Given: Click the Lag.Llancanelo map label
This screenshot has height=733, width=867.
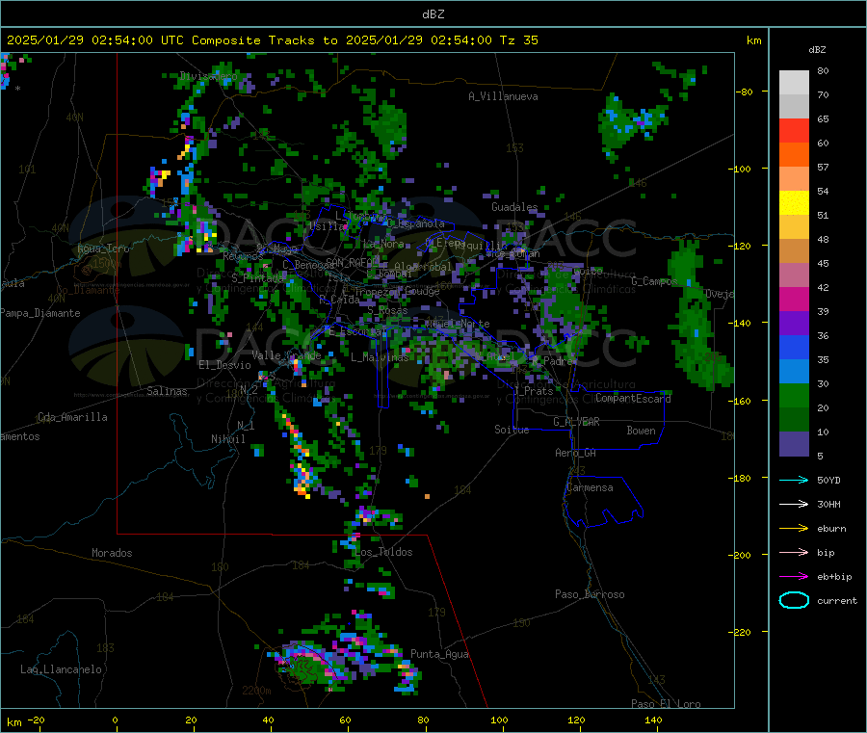Looking at the screenshot, I should 61,669.
